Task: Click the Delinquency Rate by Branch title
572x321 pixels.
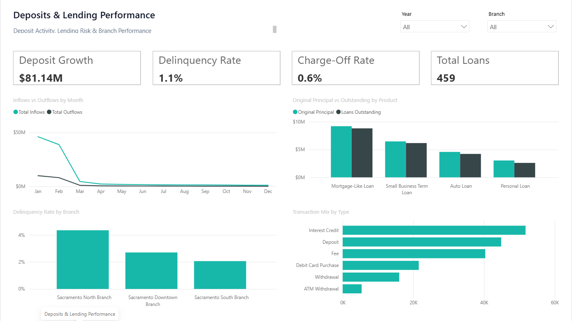Action: click(46, 212)
